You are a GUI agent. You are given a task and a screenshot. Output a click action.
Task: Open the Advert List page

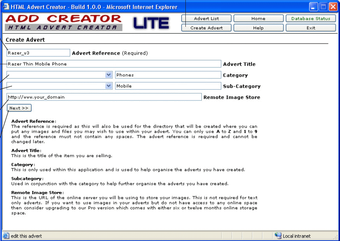pyautogui.click(x=206, y=18)
